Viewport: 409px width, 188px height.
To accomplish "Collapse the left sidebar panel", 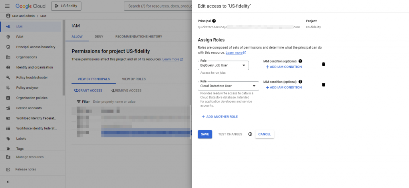I will pyautogui.click(x=8, y=182).
